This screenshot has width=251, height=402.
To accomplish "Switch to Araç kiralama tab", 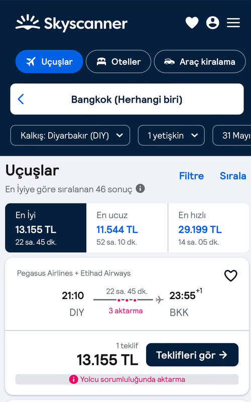I will 200,61.
